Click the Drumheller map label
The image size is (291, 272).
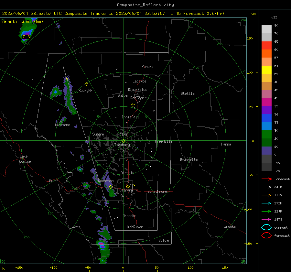189,159
